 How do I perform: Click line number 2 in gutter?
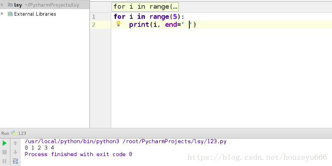pyautogui.click(x=94, y=25)
